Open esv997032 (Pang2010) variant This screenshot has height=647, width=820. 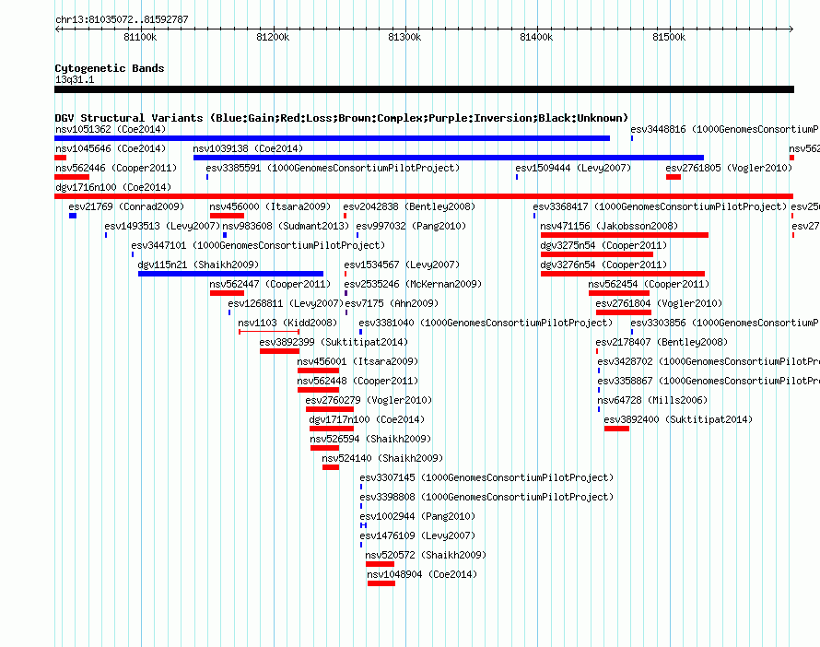click(411, 226)
